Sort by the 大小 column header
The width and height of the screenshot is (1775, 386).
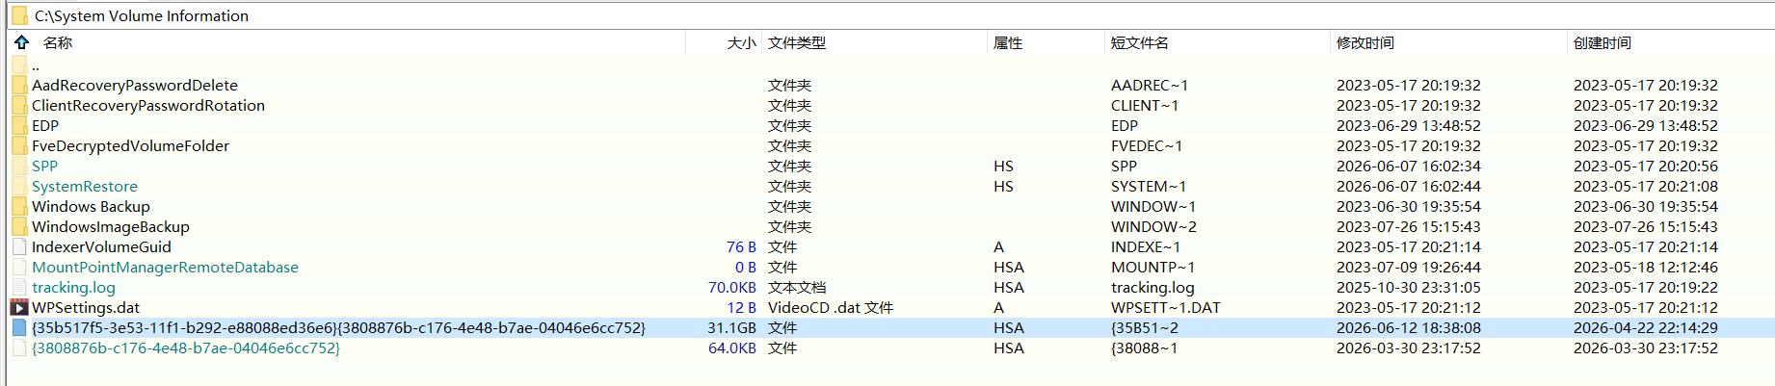(741, 42)
